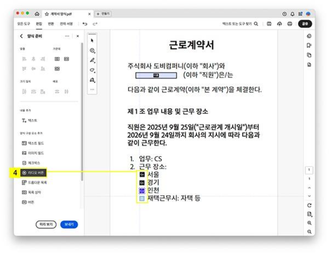Image resolution: width=329 pixels, height=254 pixels.
Task: Click the second distribute icon under 배포
Action: point(66,91)
